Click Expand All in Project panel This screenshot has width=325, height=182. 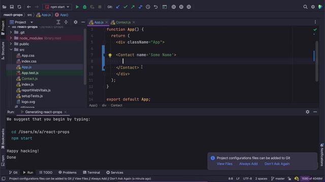pyautogui.click(x=58, y=22)
